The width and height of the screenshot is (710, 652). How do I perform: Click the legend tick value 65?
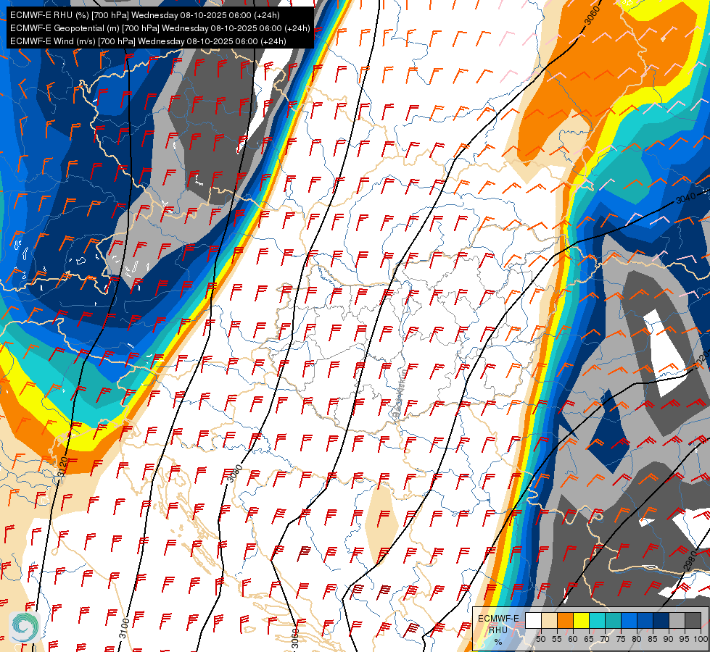(589, 639)
